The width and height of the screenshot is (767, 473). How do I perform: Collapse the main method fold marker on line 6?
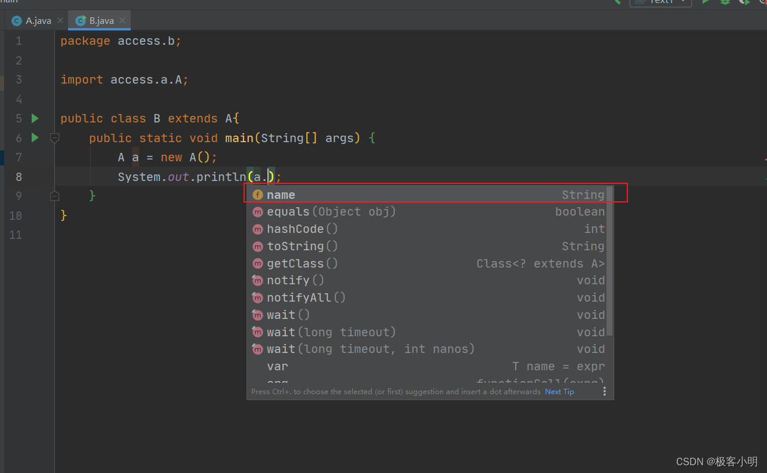pyautogui.click(x=54, y=138)
